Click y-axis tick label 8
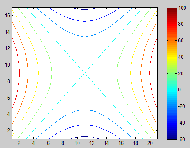 (8, 81)
